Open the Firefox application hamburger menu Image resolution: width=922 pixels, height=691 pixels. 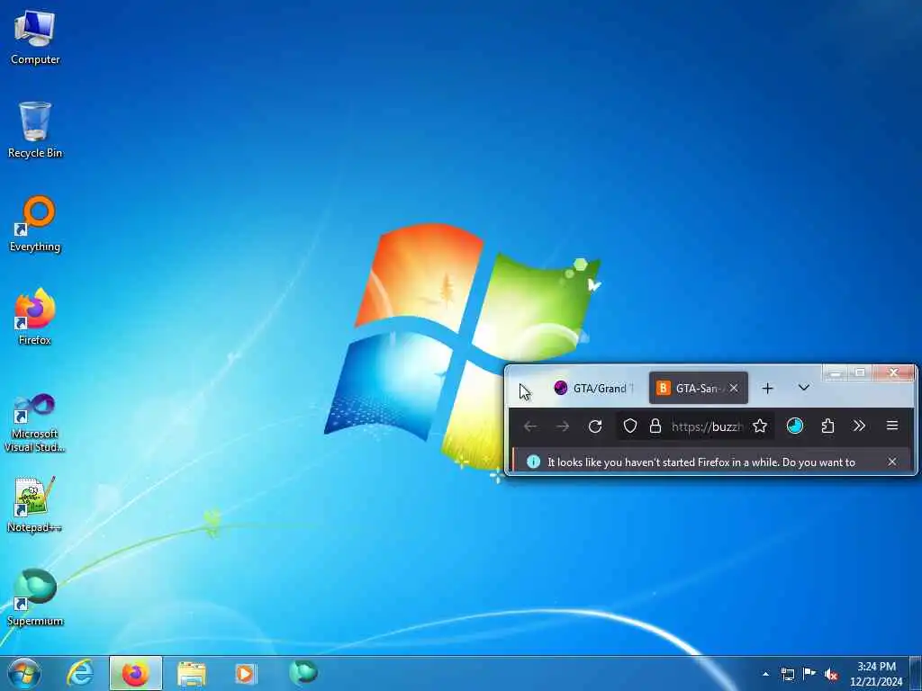click(x=892, y=426)
